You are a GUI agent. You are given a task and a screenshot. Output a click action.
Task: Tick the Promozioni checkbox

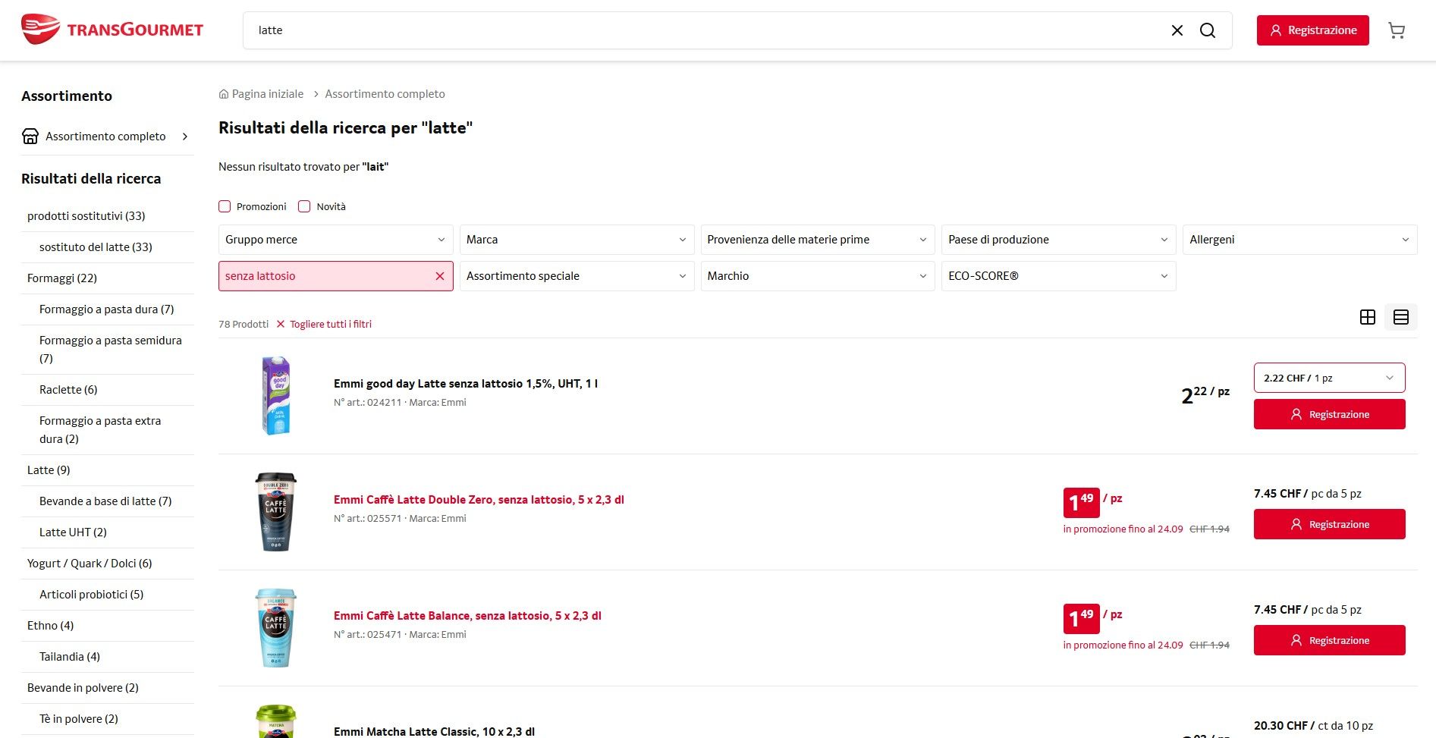pyautogui.click(x=225, y=206)
